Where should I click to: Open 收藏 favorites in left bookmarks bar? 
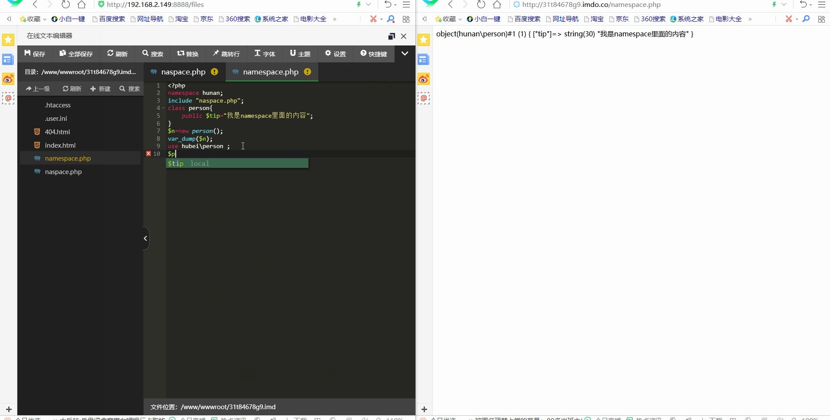[x=32, y=19]
